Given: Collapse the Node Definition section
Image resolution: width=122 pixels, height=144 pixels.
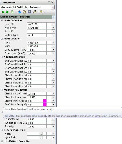Looking at the screenshot, I should 2,20.
